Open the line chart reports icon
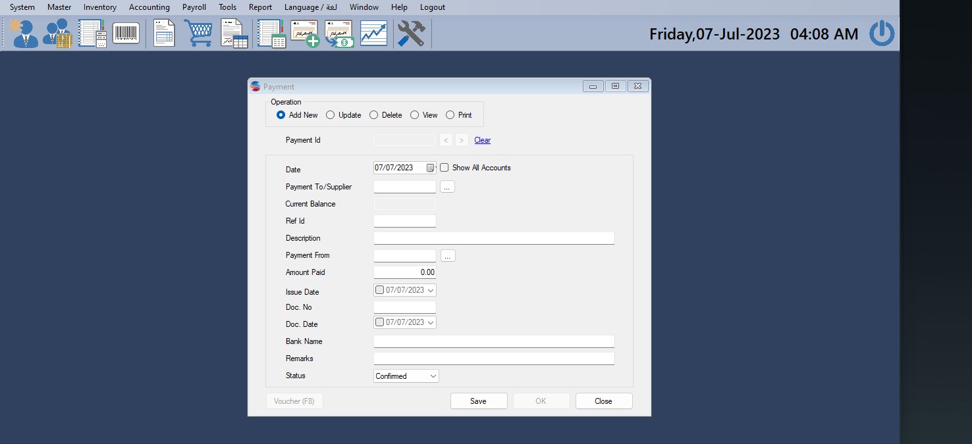The height and width of the screenshot is (444, 972). click(373, 34)
